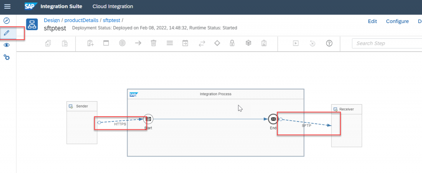422x173 pixels.
Task: Open the Monitor eye icon in sidebar
Action: [7, 45]
